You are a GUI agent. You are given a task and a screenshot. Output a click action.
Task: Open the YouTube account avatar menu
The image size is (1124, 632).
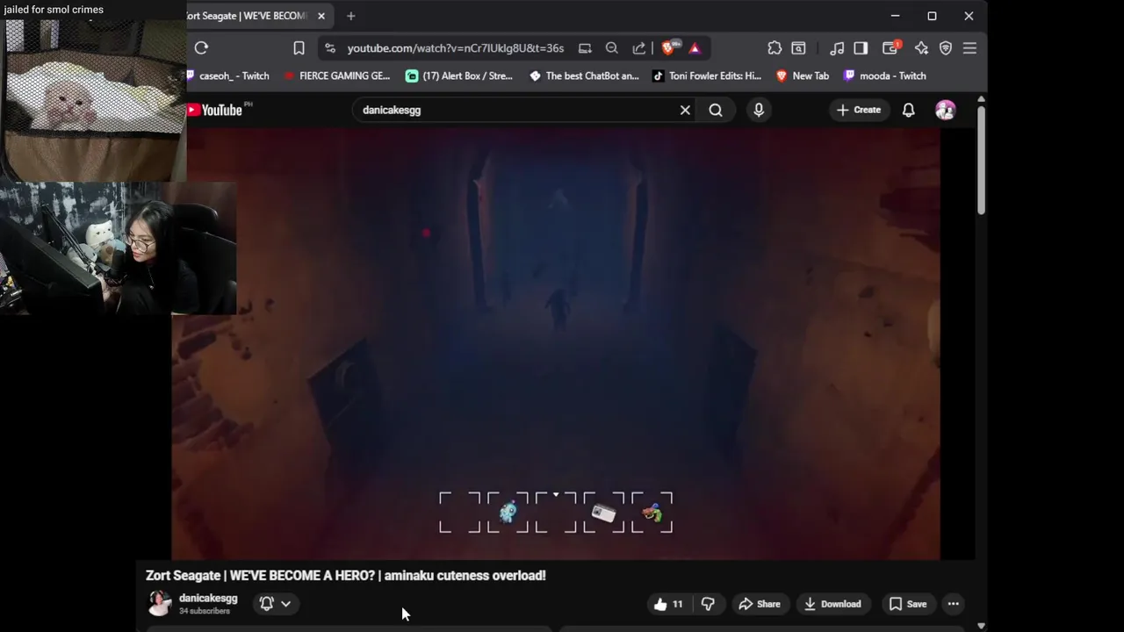pyautogui.click(x=946, y=110)
